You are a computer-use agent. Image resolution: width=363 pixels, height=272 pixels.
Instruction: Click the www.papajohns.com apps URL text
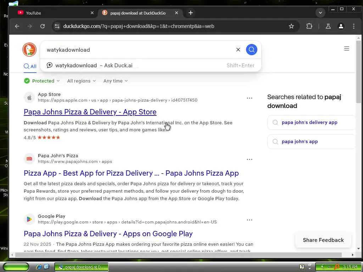[x=75, y=161]
